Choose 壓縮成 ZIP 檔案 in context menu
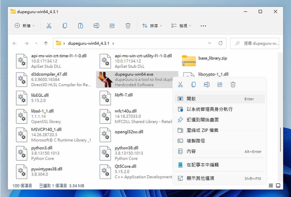This screenshot has height=197, width=291. tap(220, 130)
